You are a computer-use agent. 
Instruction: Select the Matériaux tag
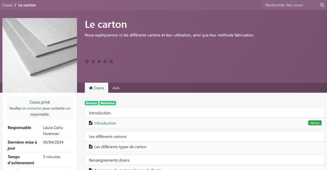coord(108,103)
